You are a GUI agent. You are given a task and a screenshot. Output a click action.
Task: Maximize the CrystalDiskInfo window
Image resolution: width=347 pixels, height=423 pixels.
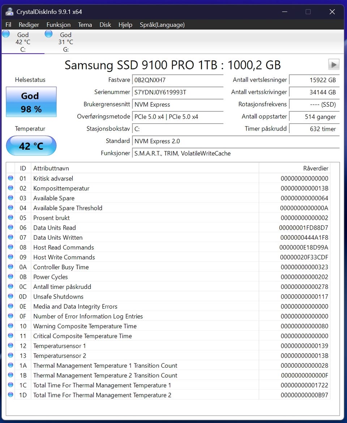(308, 12)
